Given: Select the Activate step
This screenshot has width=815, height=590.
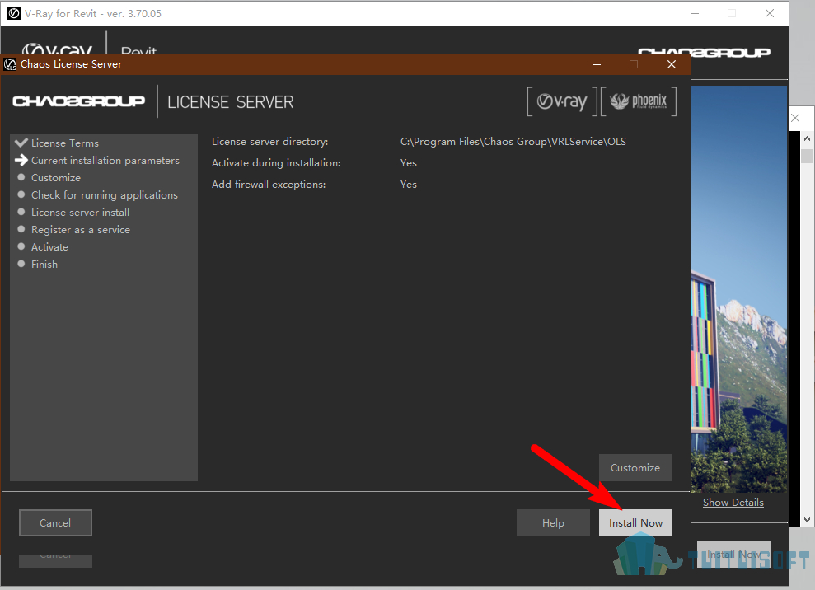Looking at the screenshot, I should 49,247.
